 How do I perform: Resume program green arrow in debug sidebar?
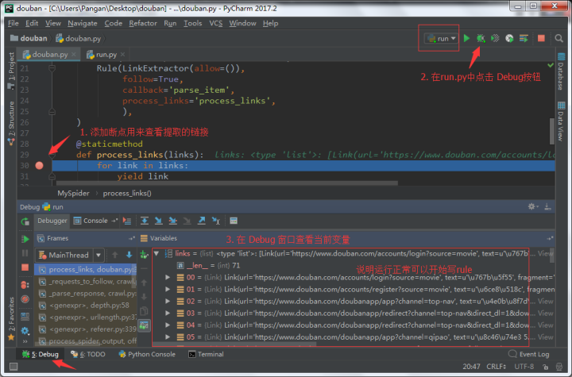[x=25, y=239]
